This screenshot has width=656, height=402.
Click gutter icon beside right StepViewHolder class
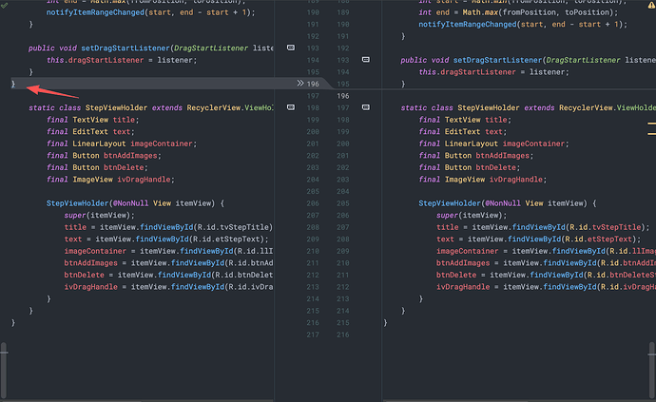pyautogui.click(x=366, y=107)
